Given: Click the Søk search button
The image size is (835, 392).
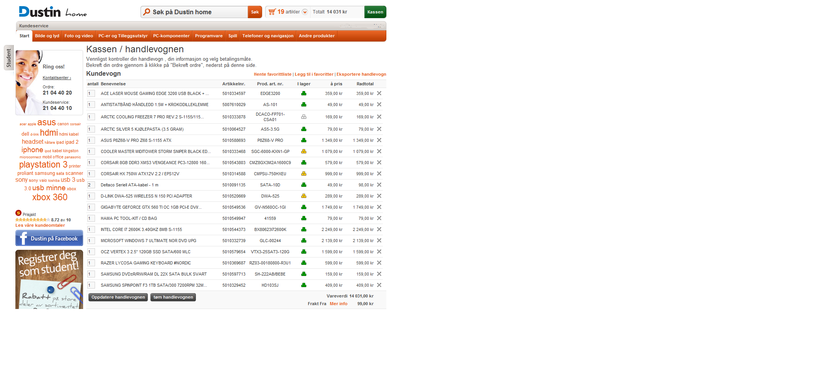Looking at the screenshot, I should coord(255,12).
